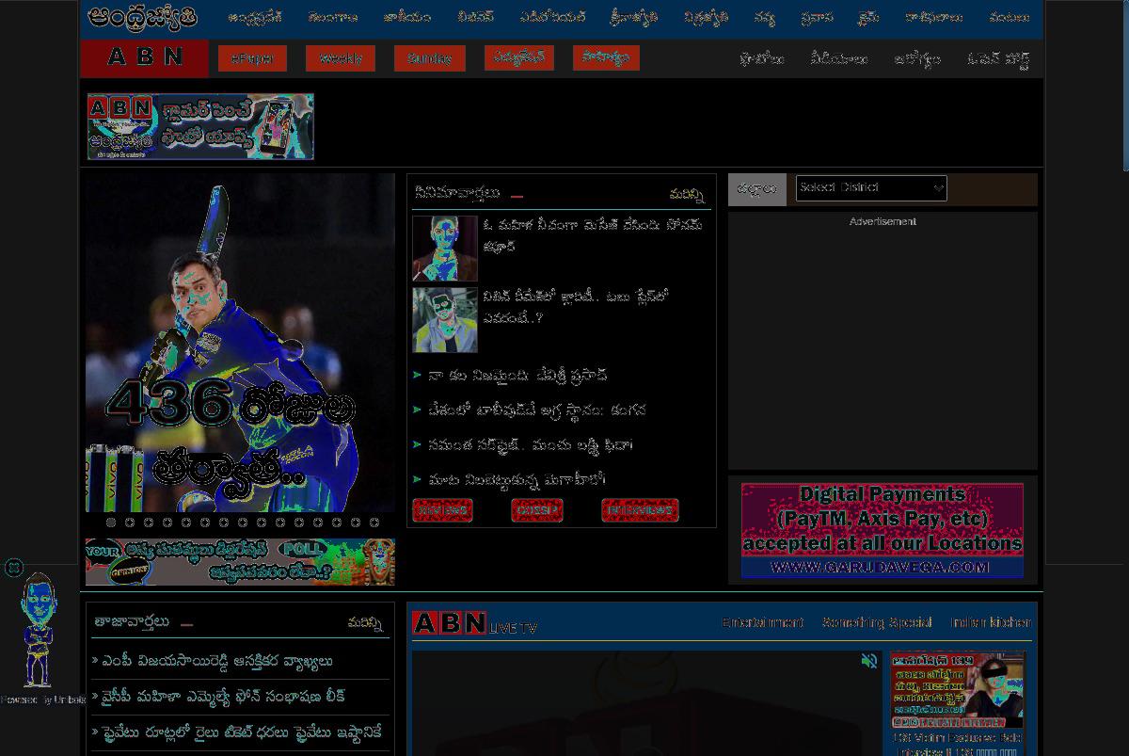The image size is (1129, 756).
Task: Close the floating cartoon character widget
Action: click(x=13, y=567)
